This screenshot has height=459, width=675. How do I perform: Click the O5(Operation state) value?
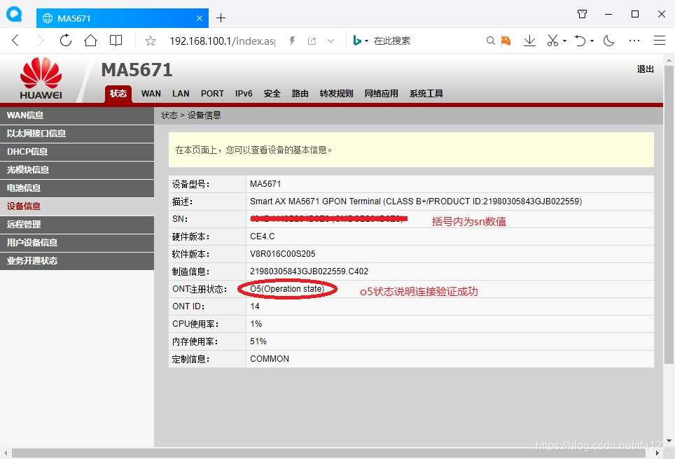(x=287, y=289)
